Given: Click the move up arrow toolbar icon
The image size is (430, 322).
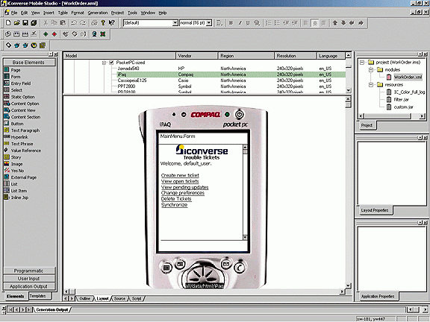Looking at the screenshot, I should click(x=335, y=23).
